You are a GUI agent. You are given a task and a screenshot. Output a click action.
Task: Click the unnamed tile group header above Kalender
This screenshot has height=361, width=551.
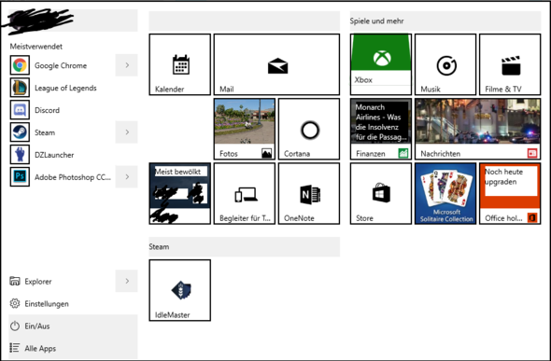pyautogui.click(x=245, y=21)
